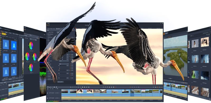This screenshot has height=103, width=211.
Task: Click the first icon in the timeline toolbar
Action: pos(48,87)
